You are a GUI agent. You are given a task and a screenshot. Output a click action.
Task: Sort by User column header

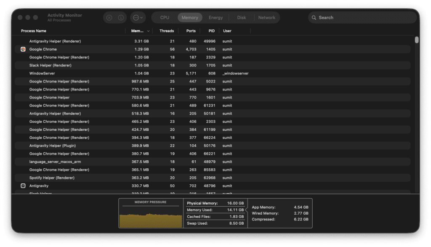tap(227, 31)
